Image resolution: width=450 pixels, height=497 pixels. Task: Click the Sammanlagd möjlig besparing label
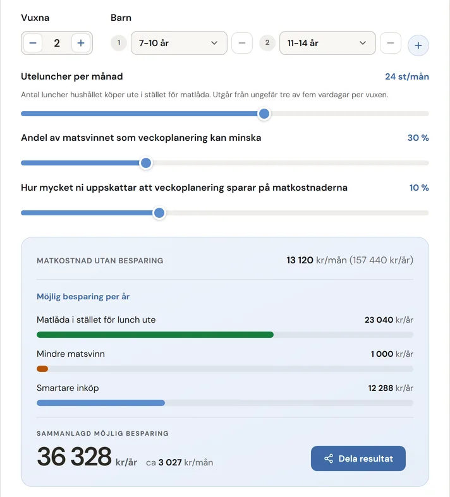coord(103,433)
